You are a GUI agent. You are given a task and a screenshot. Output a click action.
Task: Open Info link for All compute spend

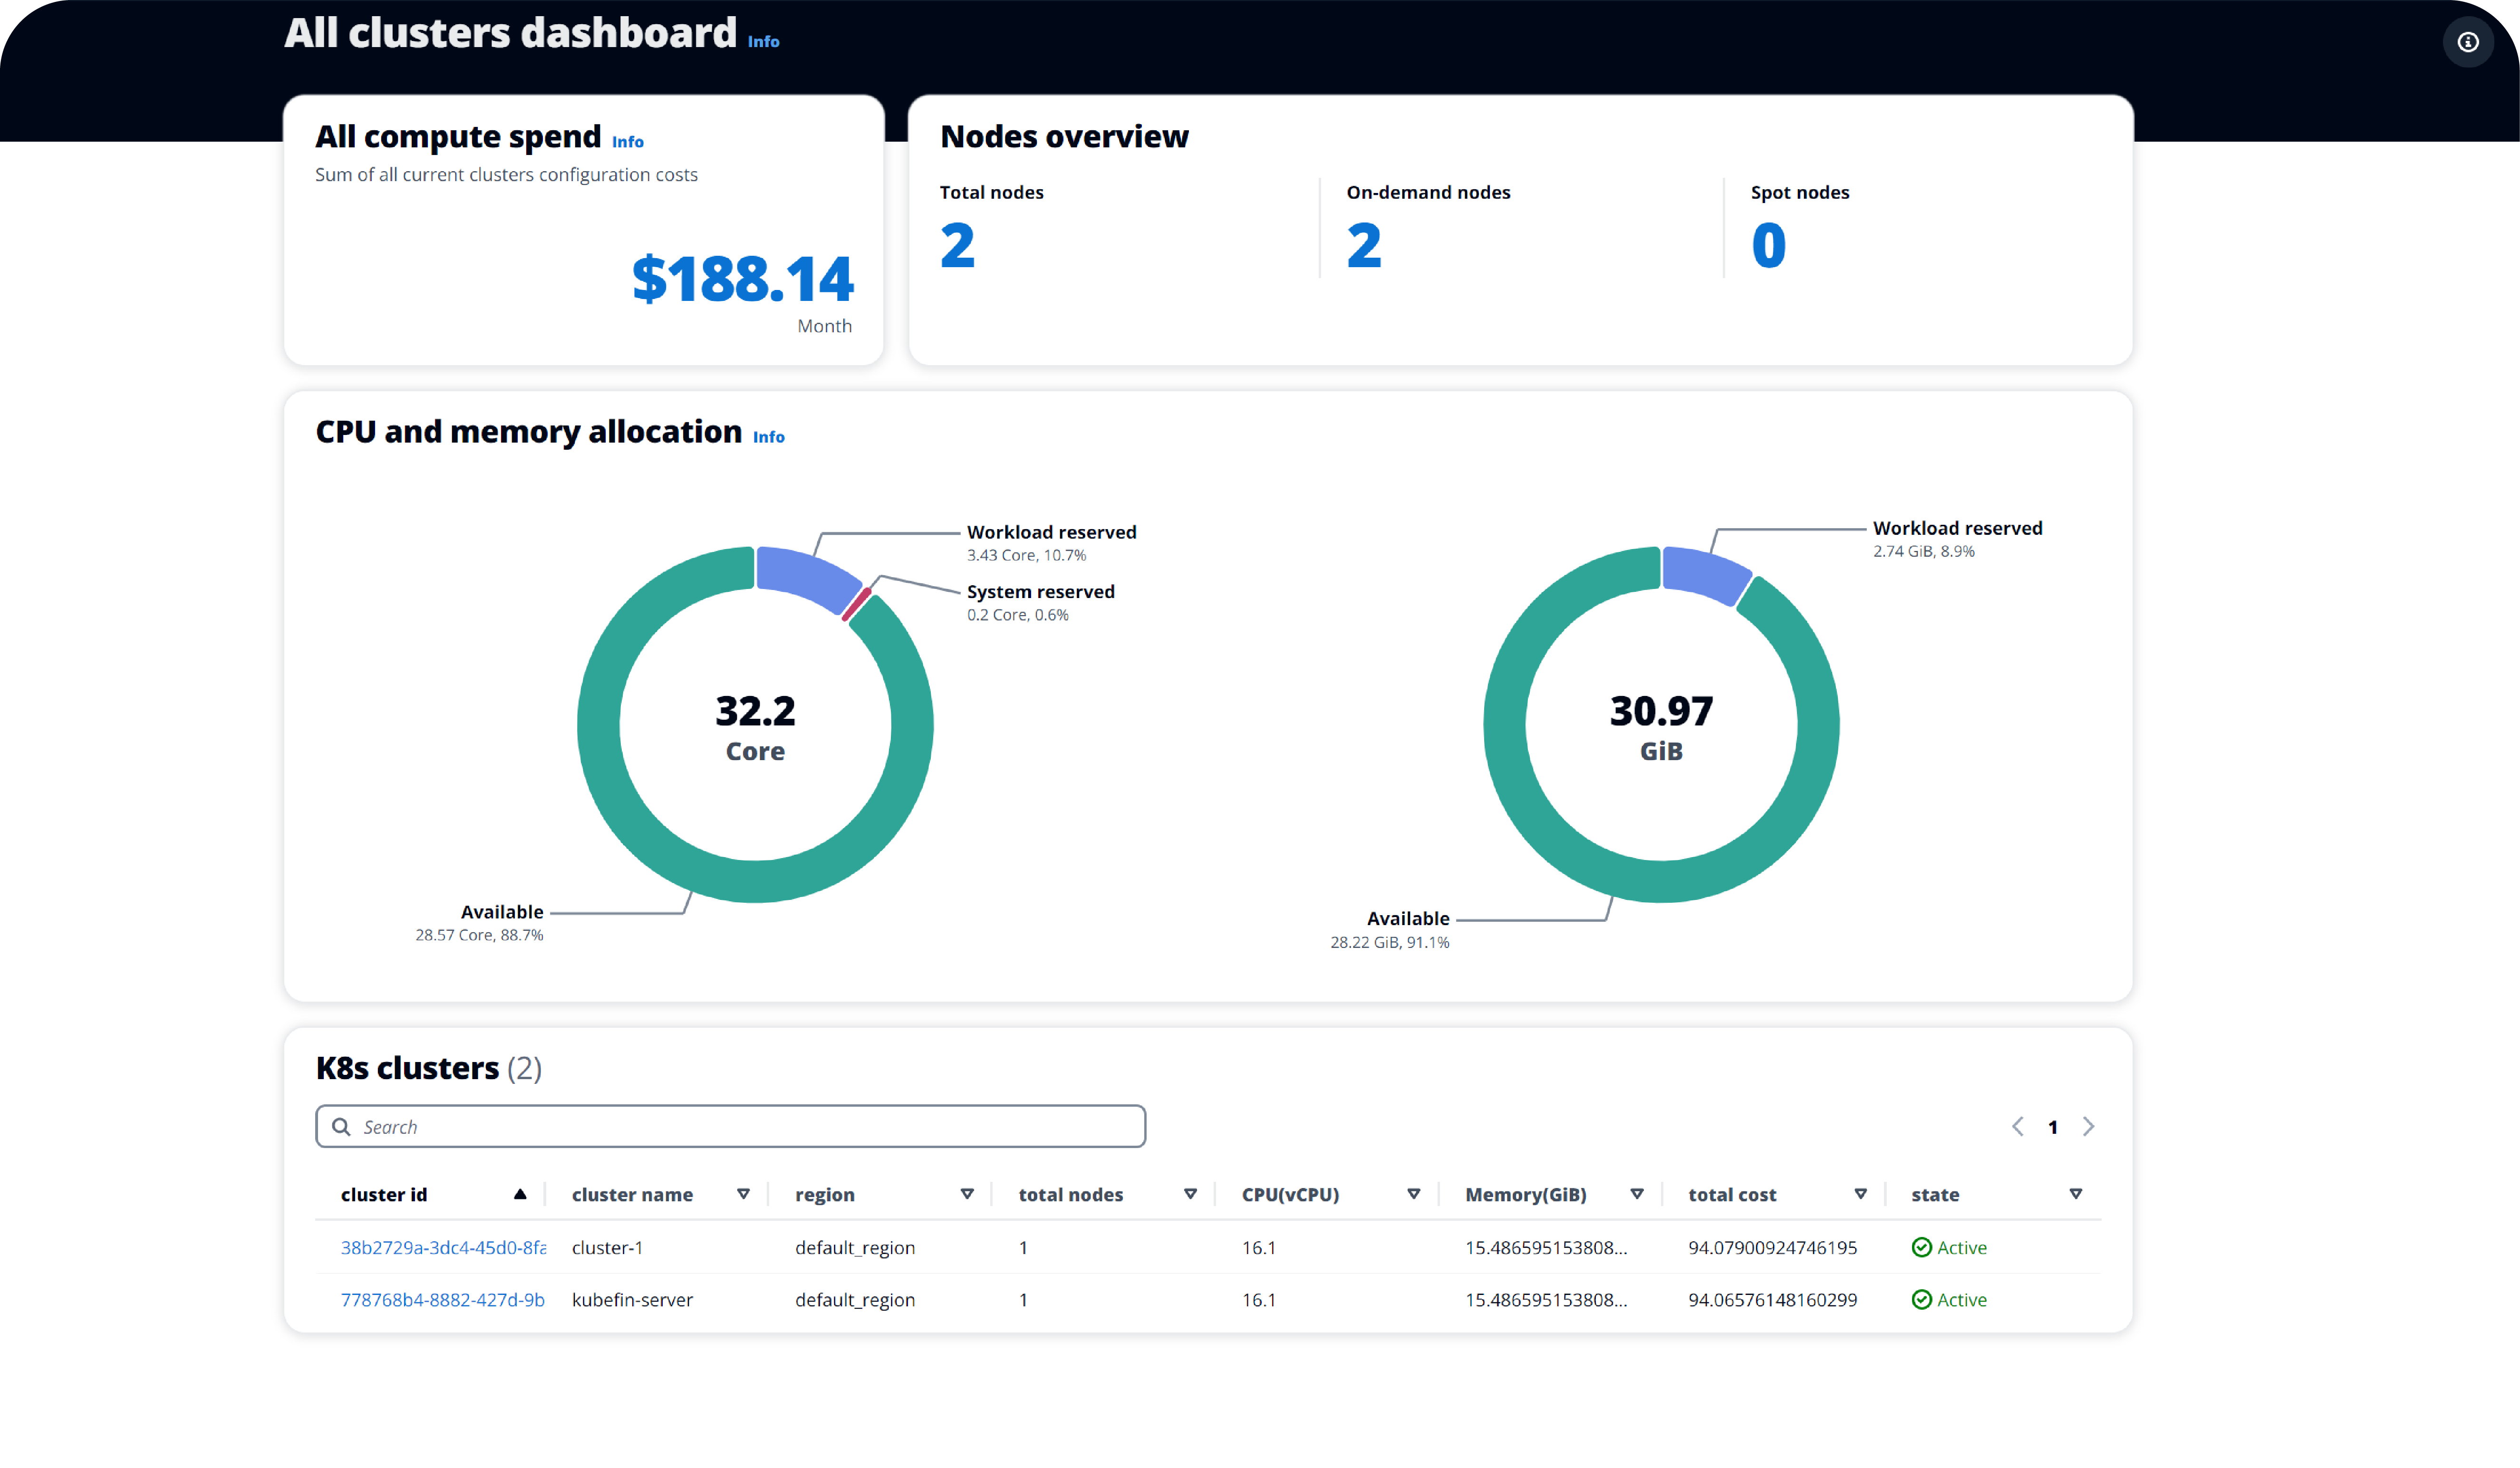627,142
